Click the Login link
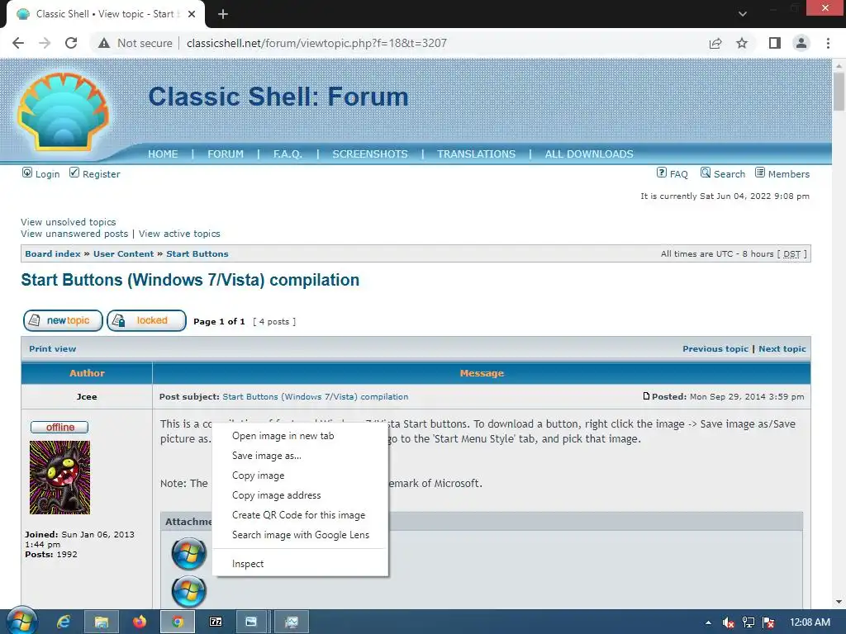The width and height of the screenshot is (846, 634). 41,173
